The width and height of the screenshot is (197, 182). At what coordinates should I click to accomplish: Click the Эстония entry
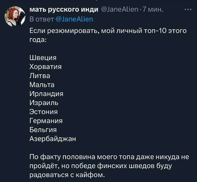pyautogui.click(x=43, y=112)
